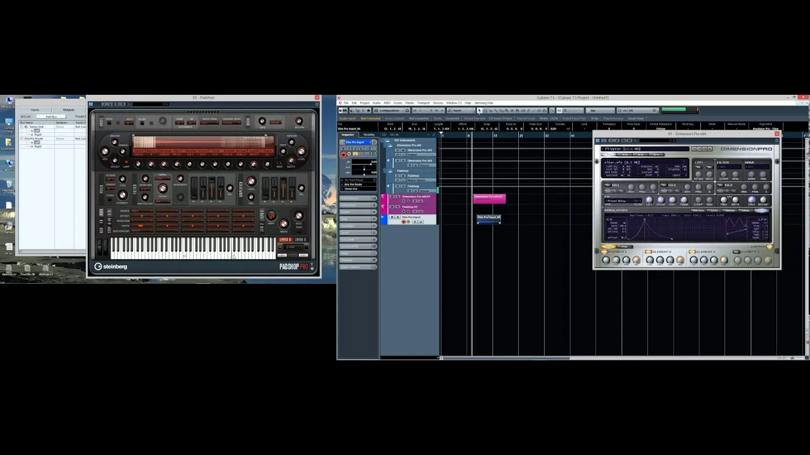Open the Dimension Pro Drive type dropdown
This screenshot has width=810, height=455.
pos(757,167)
